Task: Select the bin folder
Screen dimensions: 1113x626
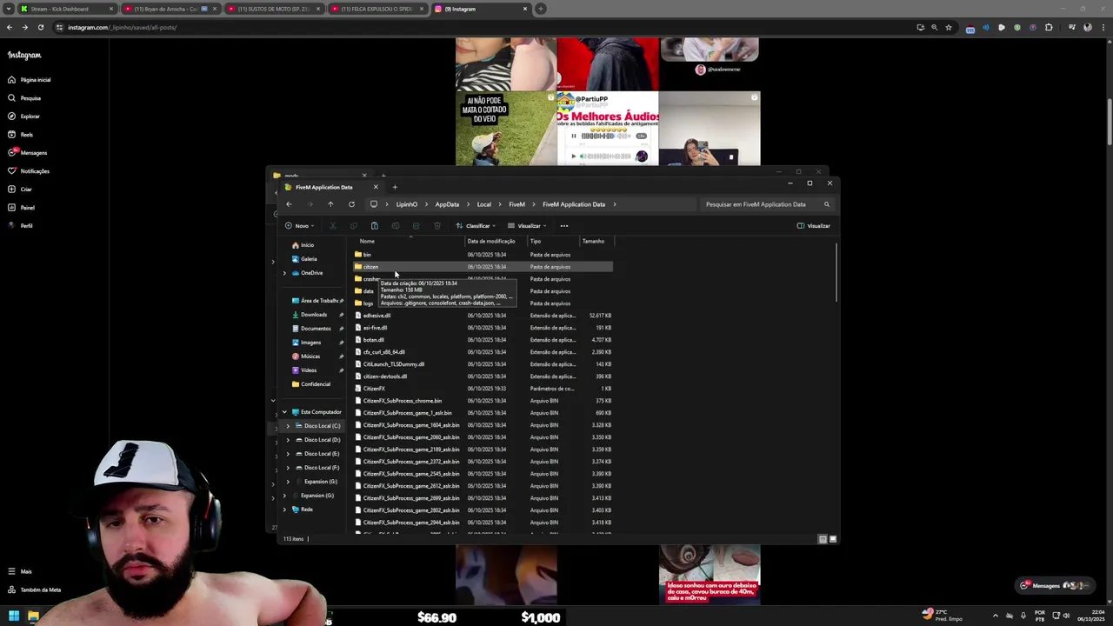Action: pyautogui.click(x=483, y=255)
